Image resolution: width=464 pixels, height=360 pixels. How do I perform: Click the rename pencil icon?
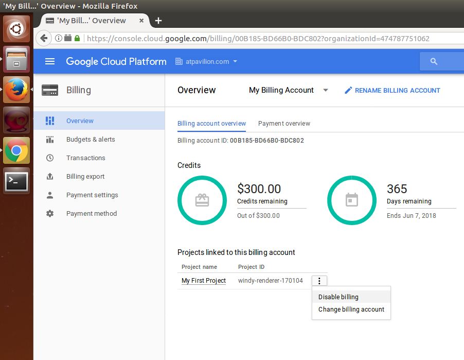click(x=348, y=90)
